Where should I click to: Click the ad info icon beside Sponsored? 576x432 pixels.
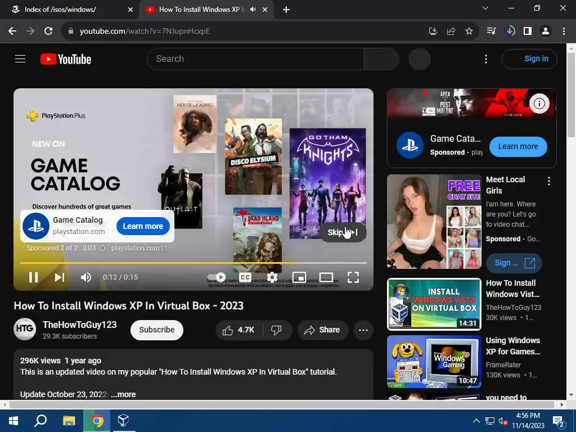click(102, 248)
